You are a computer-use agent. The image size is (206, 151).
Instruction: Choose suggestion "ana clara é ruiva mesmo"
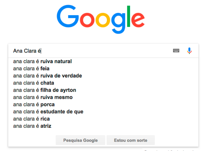(x=103, y=97)
